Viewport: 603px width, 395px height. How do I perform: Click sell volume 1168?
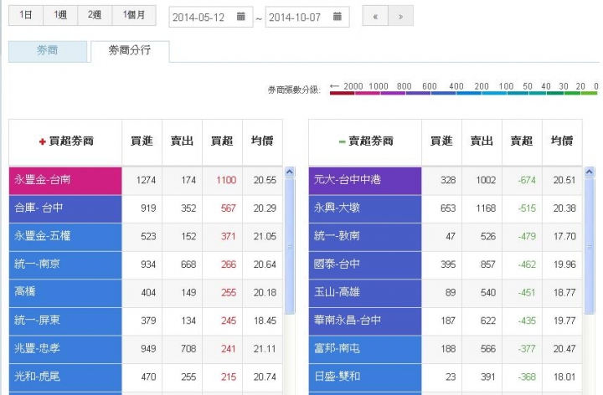pyautogui.click(x=486, y=208)
